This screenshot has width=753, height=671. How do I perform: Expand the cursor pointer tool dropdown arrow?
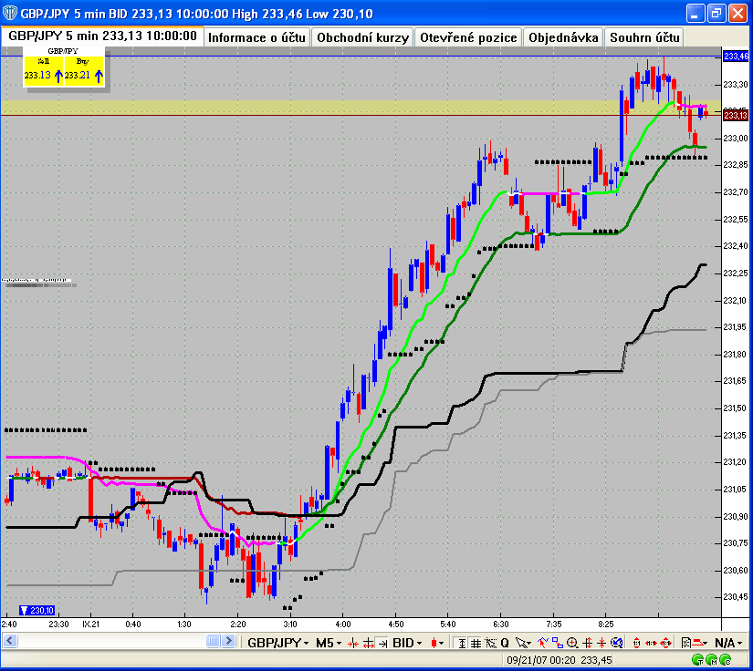(528, 644)
